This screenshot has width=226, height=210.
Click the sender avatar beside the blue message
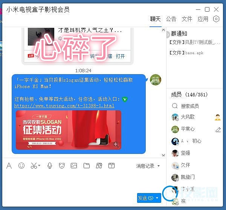(x=156, y=80)
